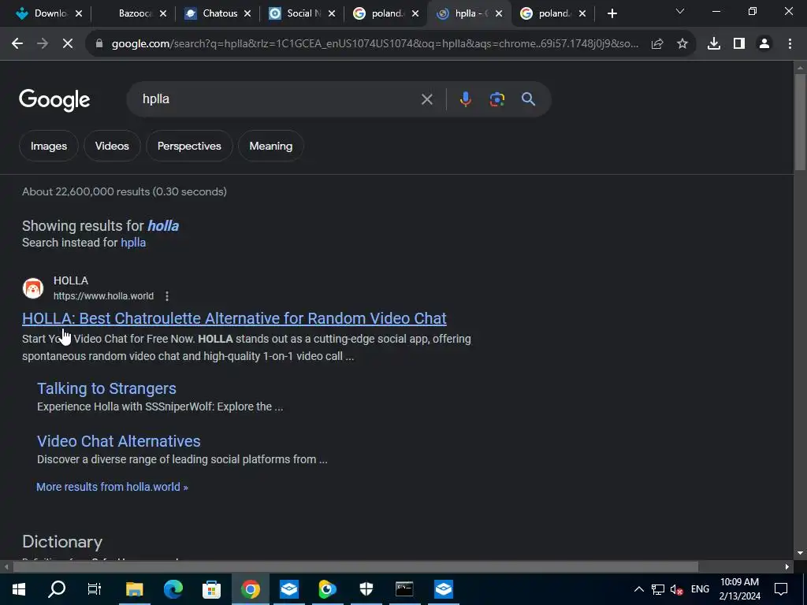Open Command Prompt from taskbar

[x=404, y=589]
